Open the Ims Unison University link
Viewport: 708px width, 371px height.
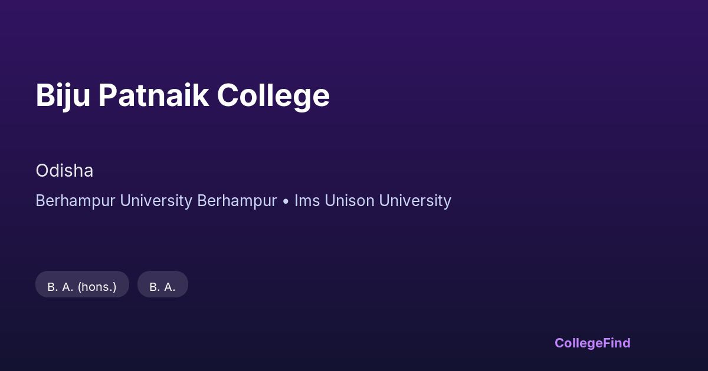(x=372, y=201)
